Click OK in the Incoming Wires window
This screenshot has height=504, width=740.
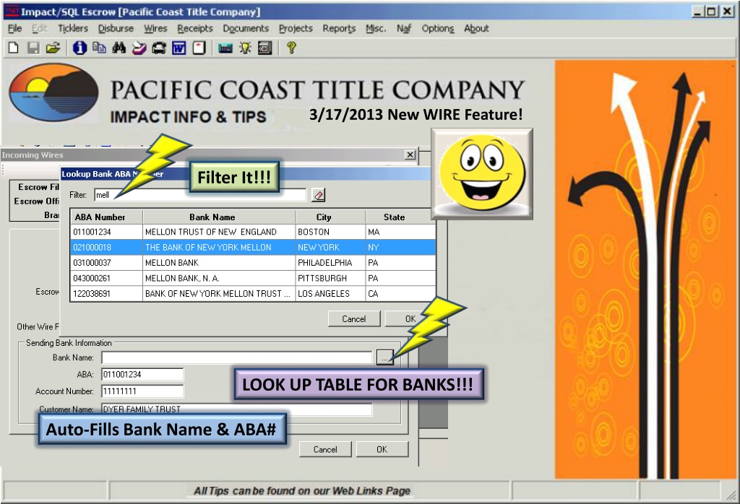click(x=382, y=449)
